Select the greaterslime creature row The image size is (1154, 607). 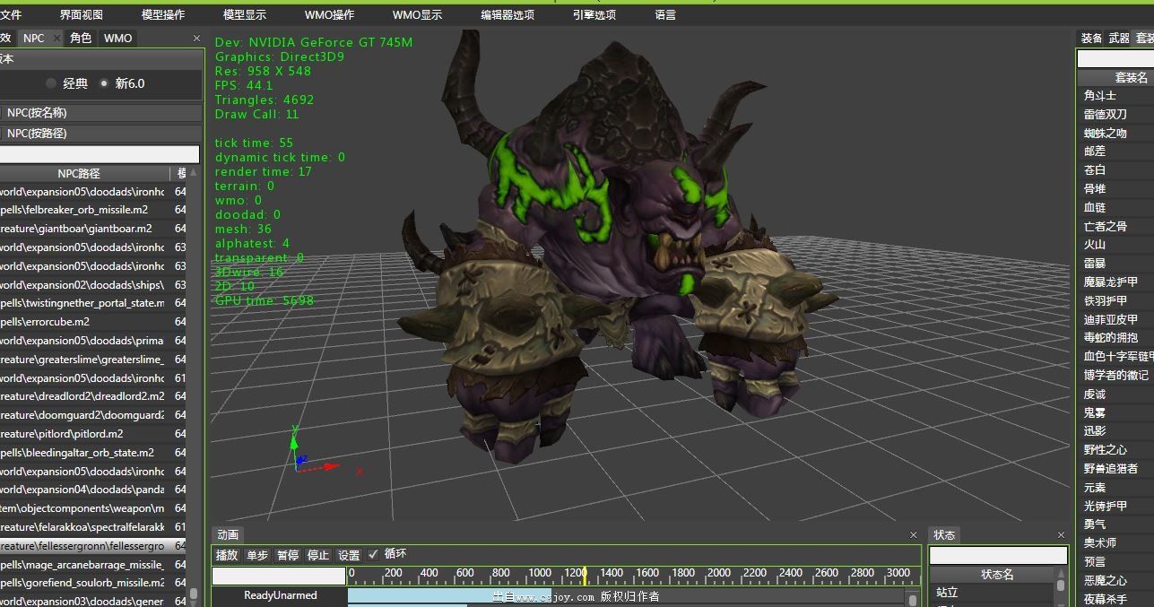coord(93,360)
